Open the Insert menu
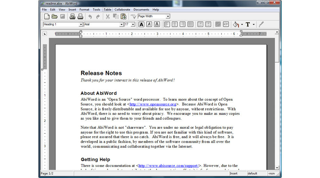320x178 pixels. coord(72,10)
